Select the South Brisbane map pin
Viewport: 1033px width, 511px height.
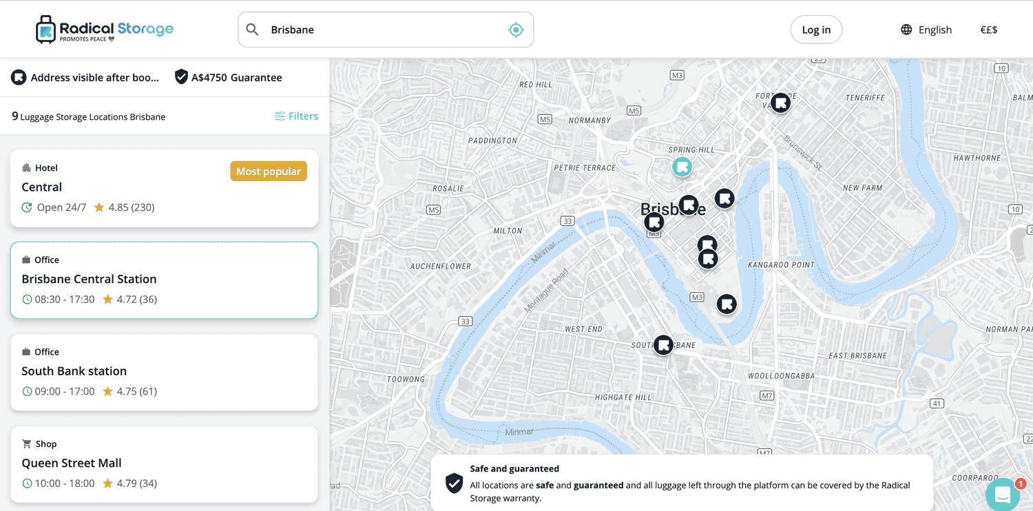663,345
